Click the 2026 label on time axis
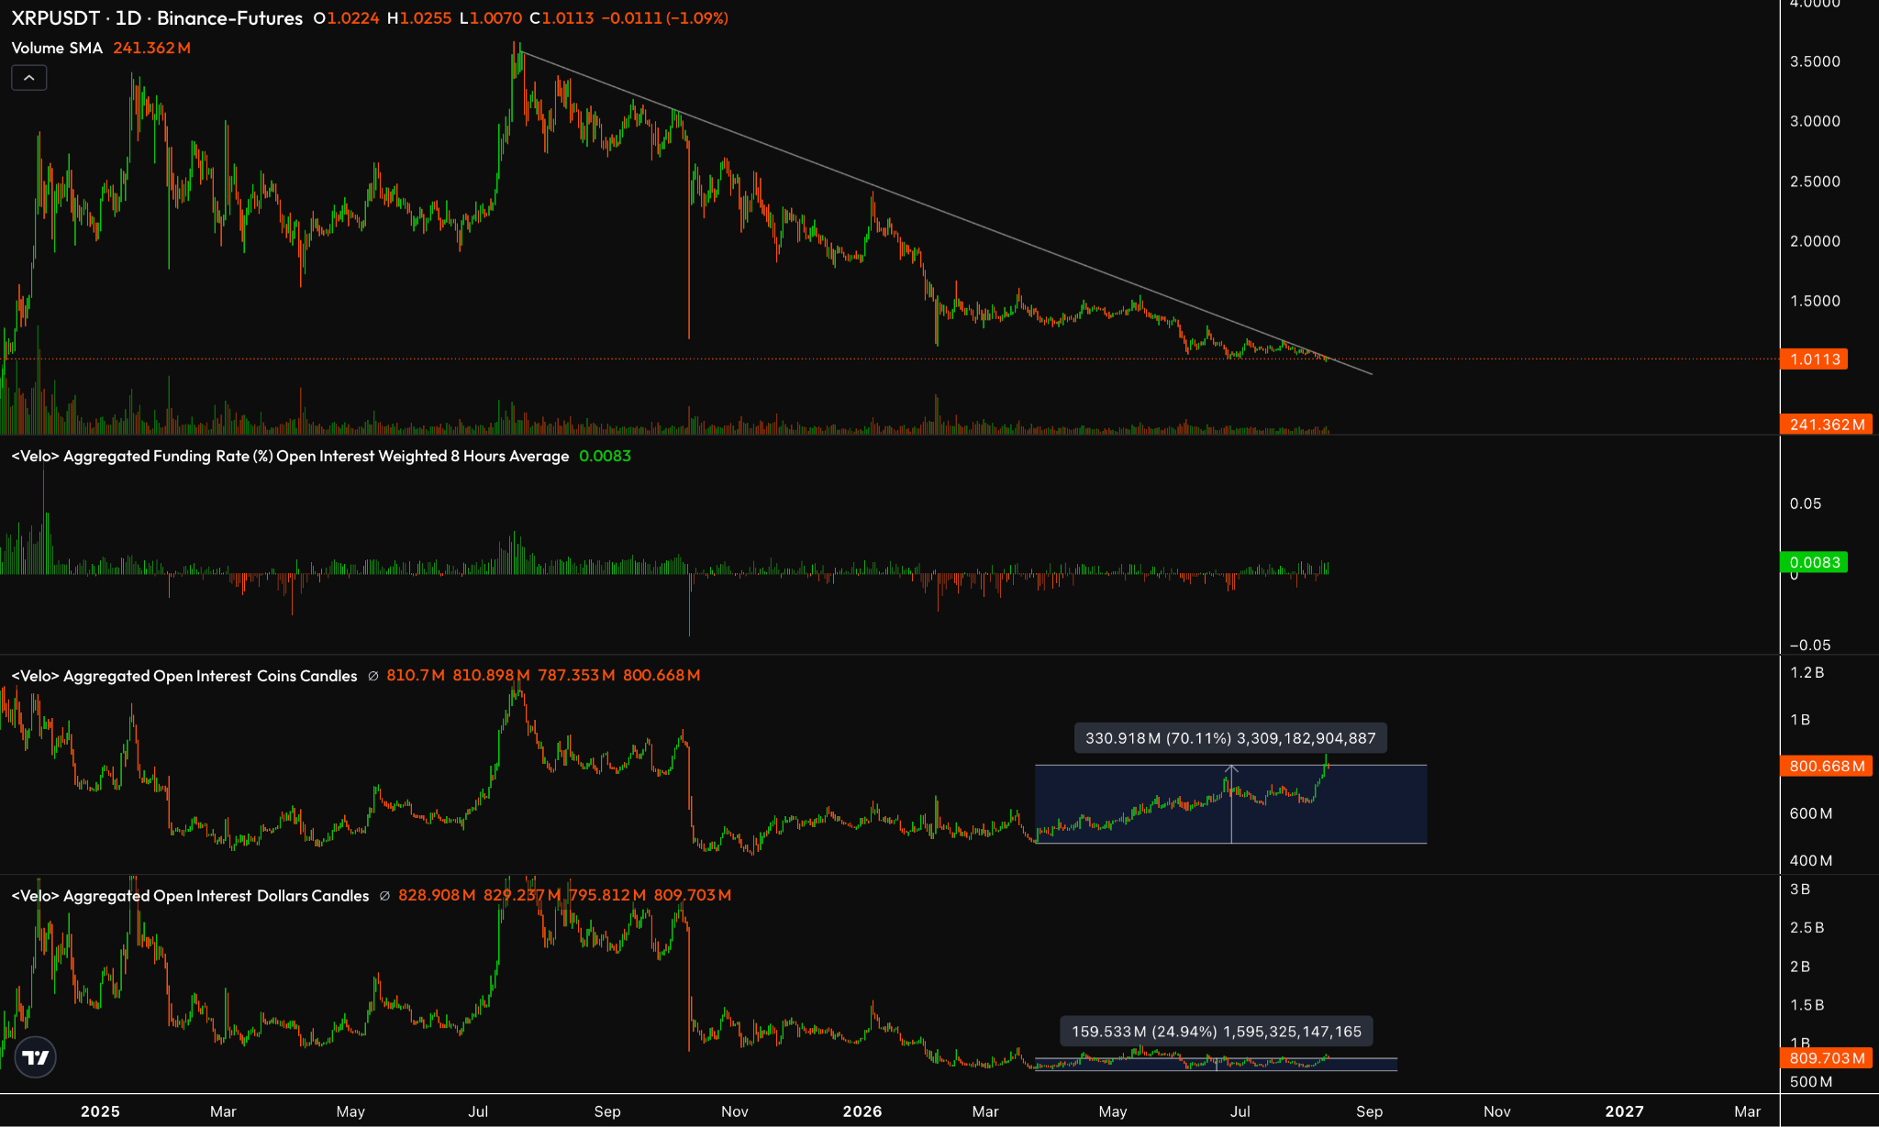 click(x=862, y=1111)
